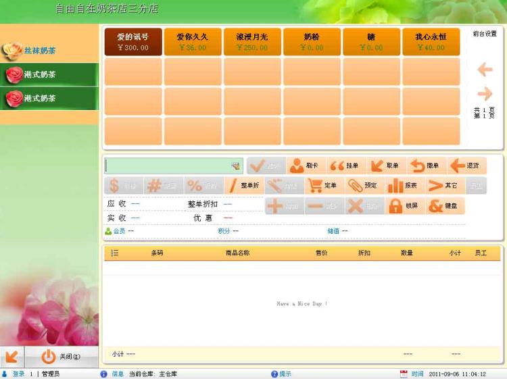Click the 整单折 whole-order discount button
The width and height of the screenshot is (507, 379).
(x=244, y=186)
